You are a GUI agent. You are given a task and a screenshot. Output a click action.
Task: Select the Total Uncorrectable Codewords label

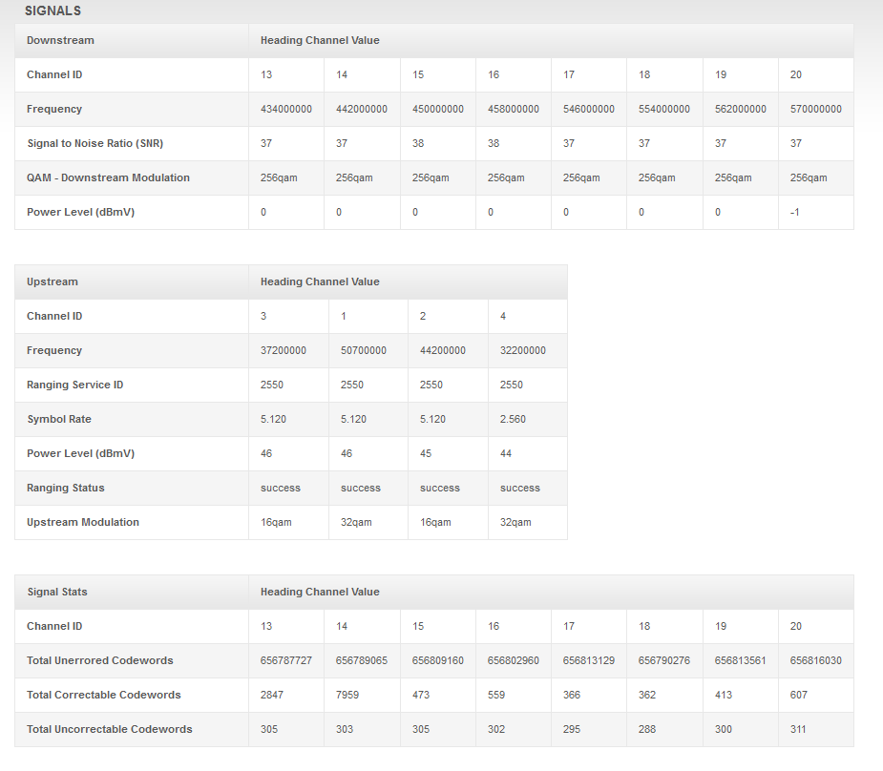(x=109, y=729)
